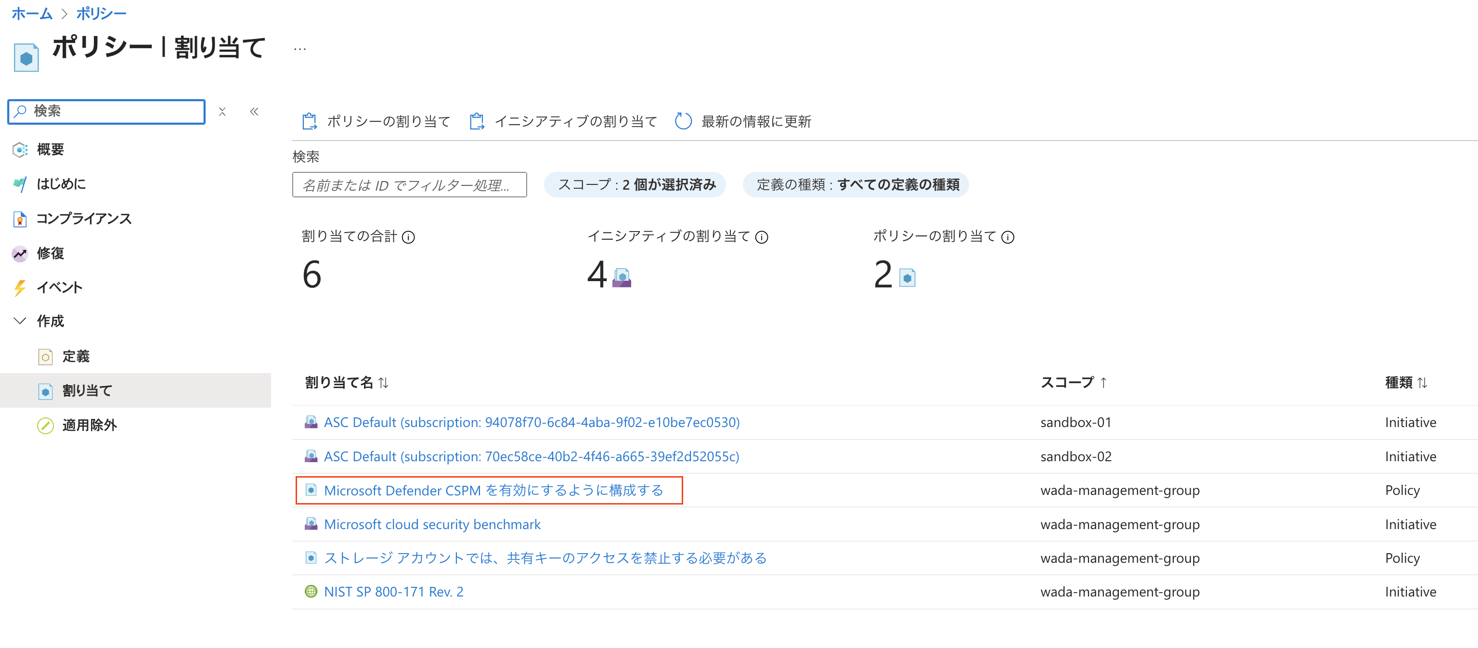Click the ポリシーの割り当て toolbar icon
This screenshot has width=1478, height=648.
click(309, 121)
